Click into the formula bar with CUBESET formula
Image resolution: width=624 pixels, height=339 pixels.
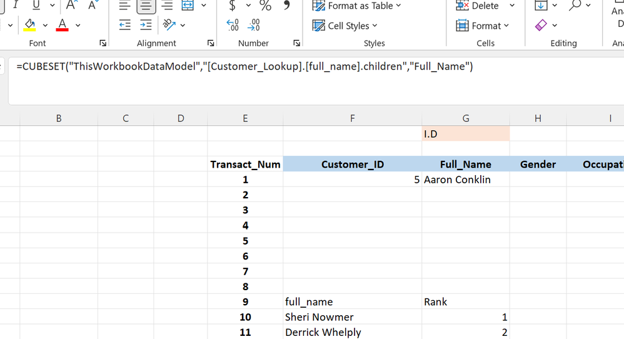(316, 81)
